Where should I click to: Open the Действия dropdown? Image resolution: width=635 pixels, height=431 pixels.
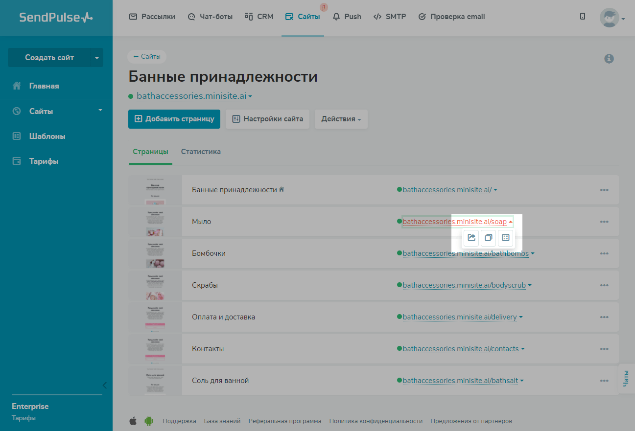pos(341,119)
